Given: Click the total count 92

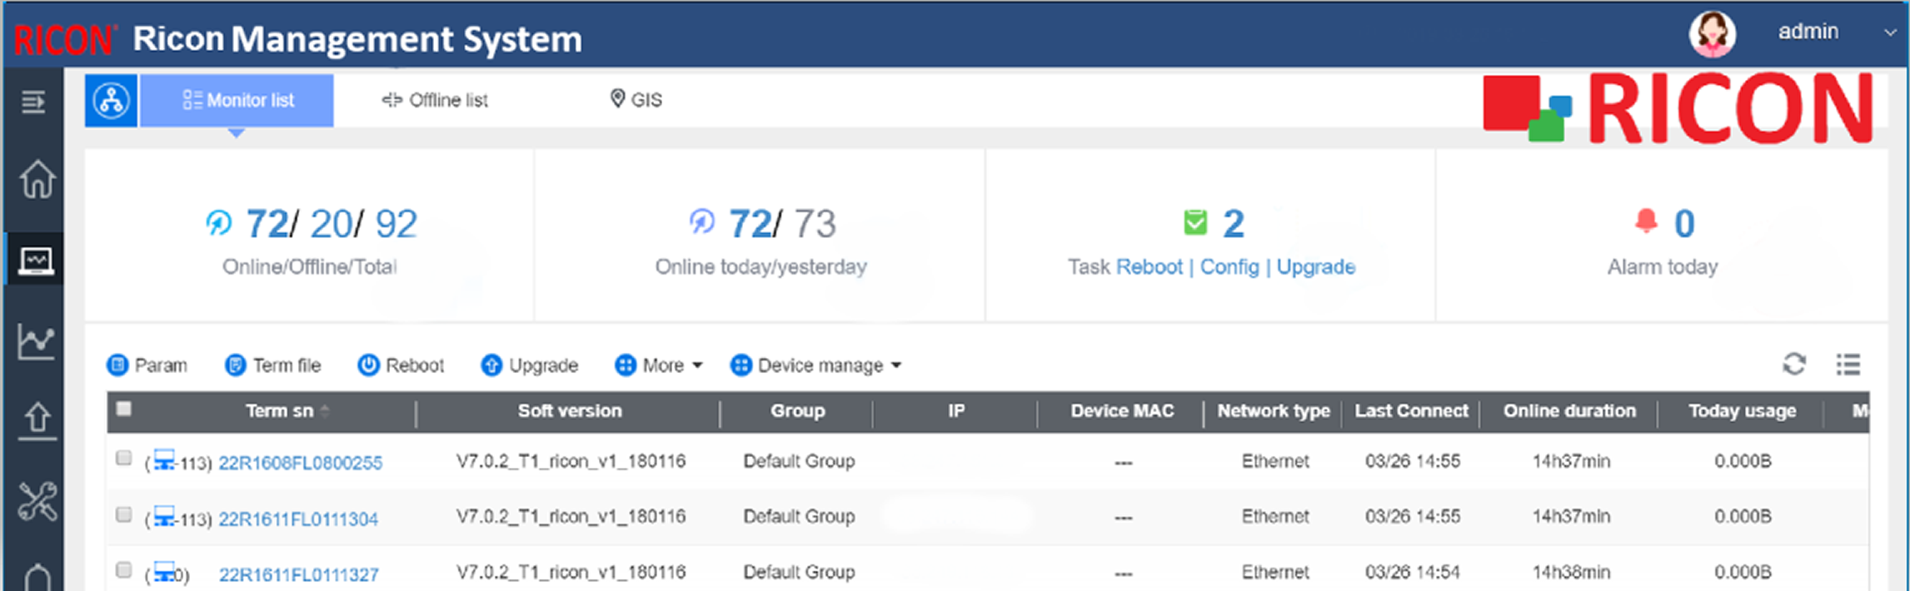Looking at the screenshot, I should click(x=396, y=224).
